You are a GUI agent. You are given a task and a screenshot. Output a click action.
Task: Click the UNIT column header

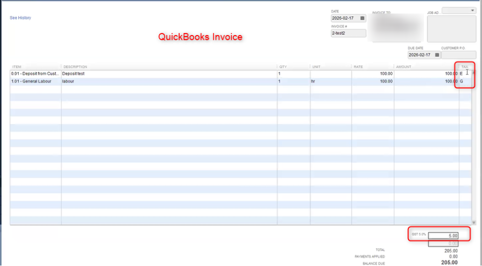316,67
